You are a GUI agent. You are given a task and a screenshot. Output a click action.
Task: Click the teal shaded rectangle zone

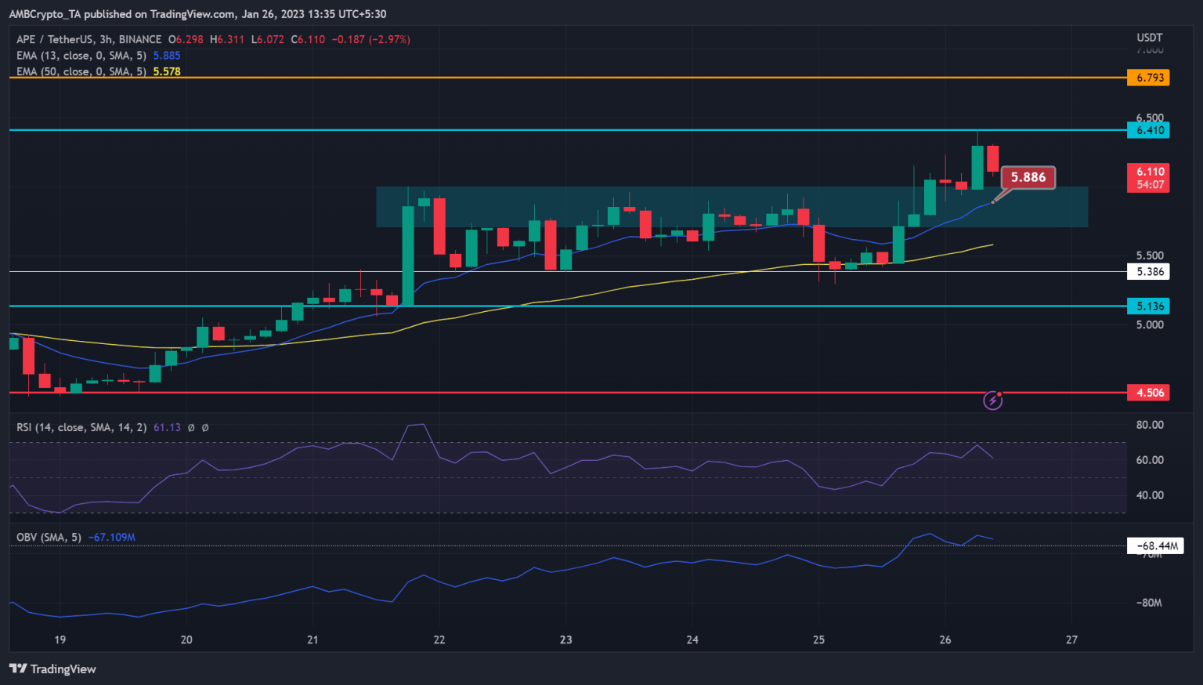click(x=732, y=207)
